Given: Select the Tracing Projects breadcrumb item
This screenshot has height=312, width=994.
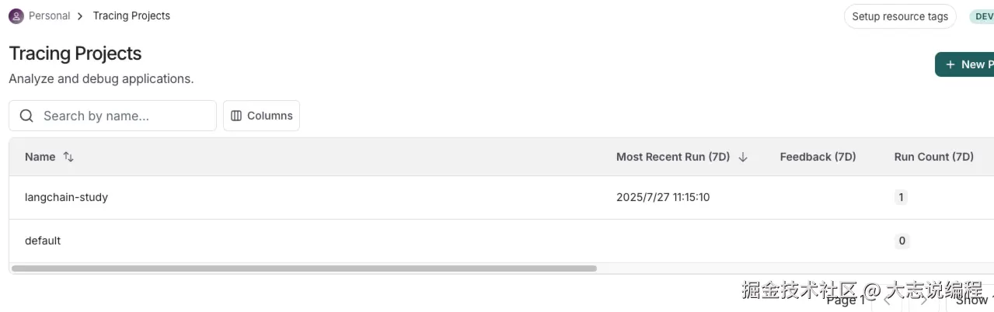Looking at the screenshot, I should click(131, 16).
